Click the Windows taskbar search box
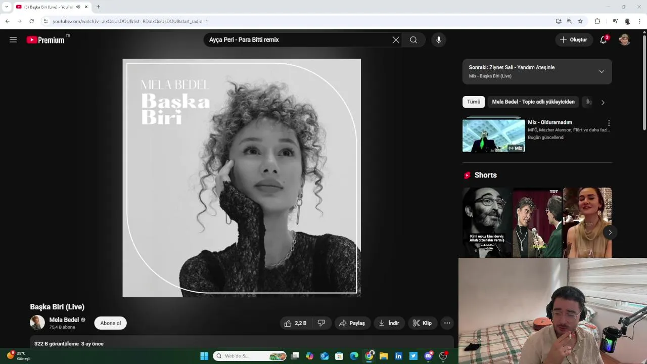The height and width of the screenshot is (364, 647). [250, 356]
